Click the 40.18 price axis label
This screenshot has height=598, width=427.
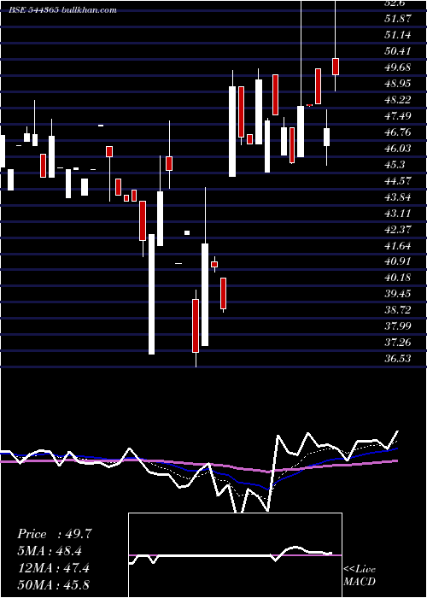[397, 278]
